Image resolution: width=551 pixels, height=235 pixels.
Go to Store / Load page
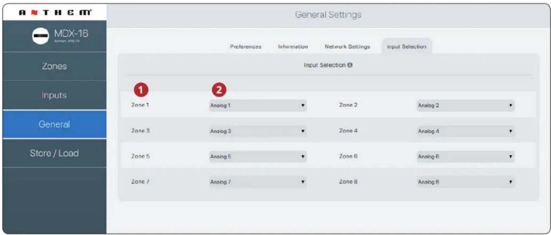tap(54, 153)
